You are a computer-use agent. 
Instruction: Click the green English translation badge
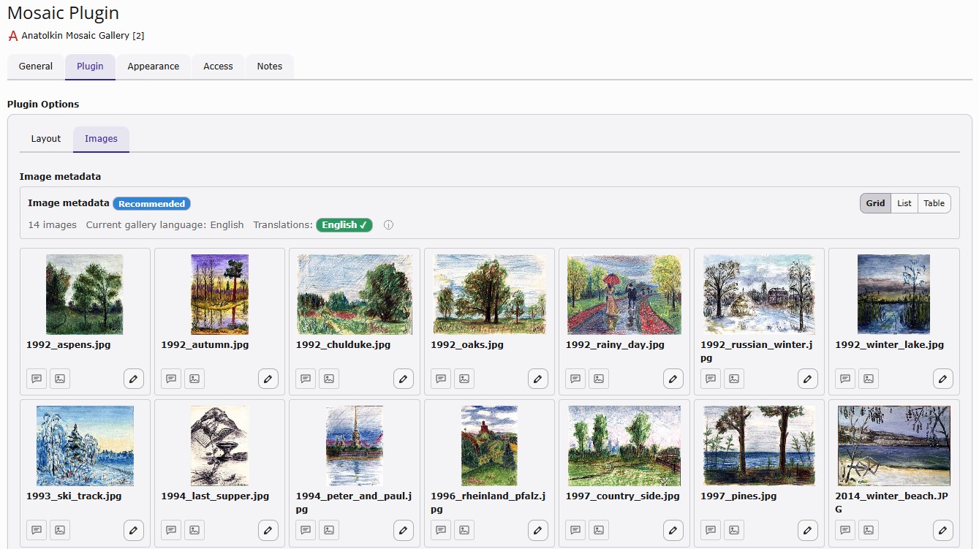click(x=344, y=225)
